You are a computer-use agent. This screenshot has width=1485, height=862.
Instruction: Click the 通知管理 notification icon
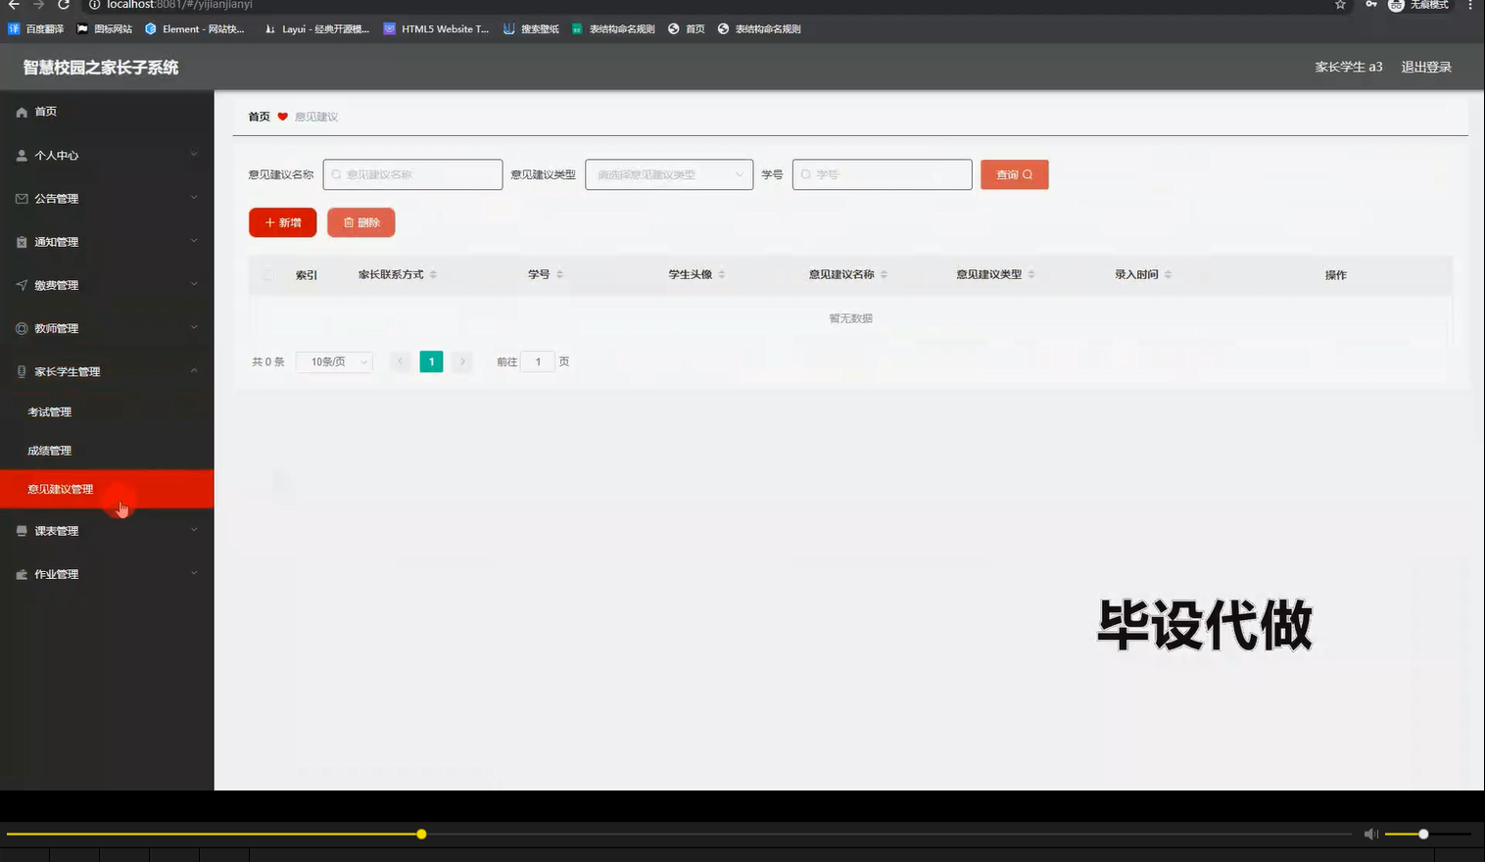(x=21, y=241)
